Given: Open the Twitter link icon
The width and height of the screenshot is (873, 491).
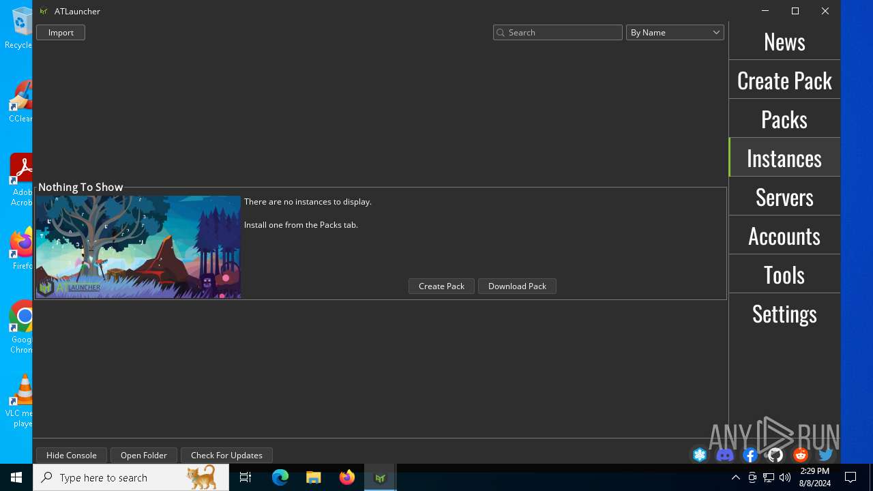Looking at the screenshot, I should 826,455.
